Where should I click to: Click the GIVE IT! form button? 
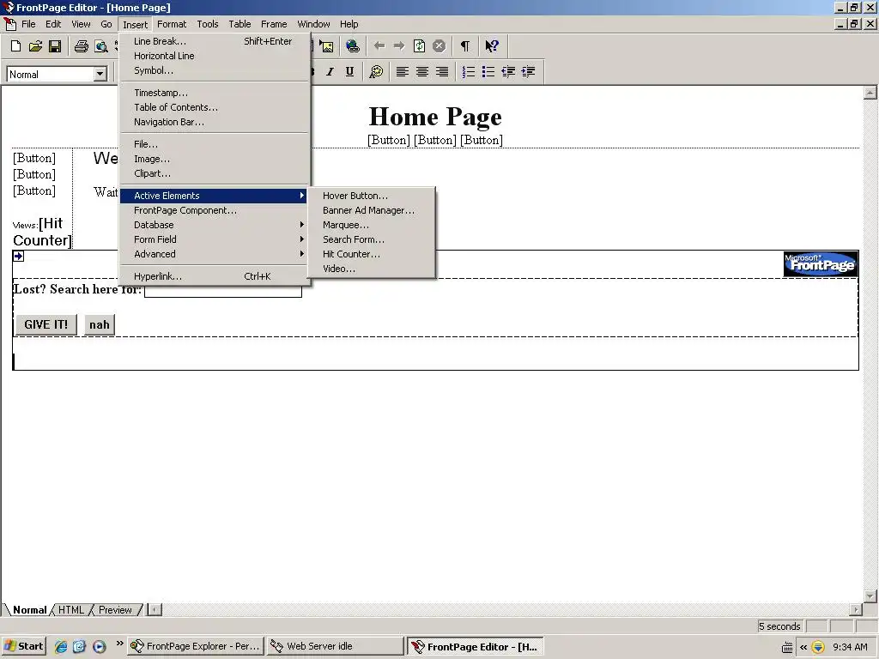[46, 324]
